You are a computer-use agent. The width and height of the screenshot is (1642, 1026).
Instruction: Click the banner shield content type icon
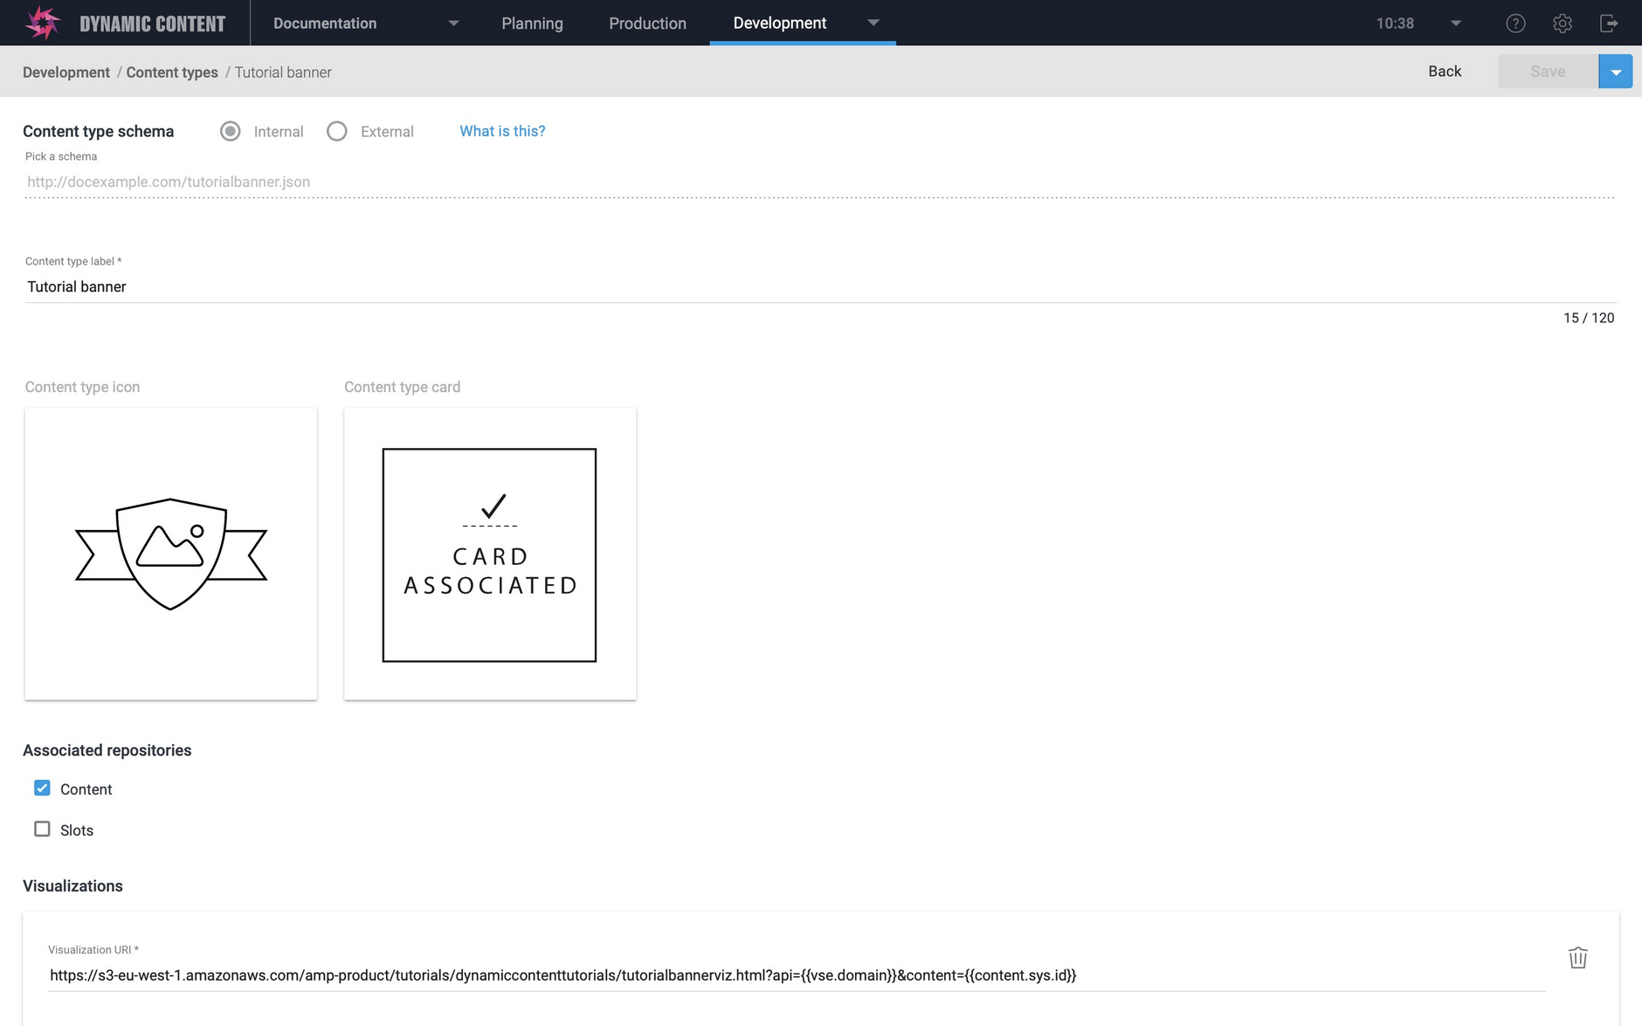[171, 554]
